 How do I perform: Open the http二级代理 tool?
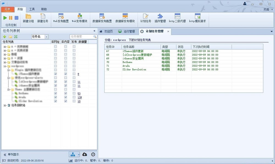177,16
